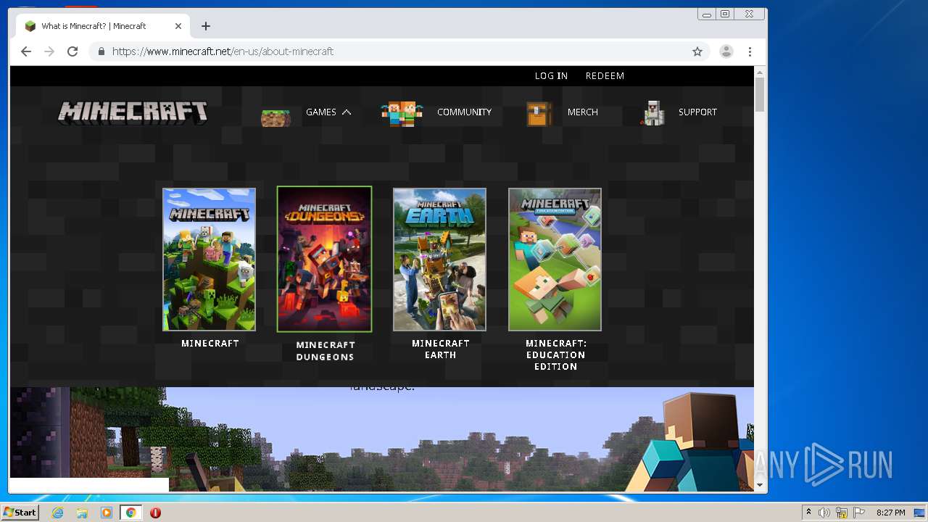Click the vertical scrollbar thumb
This screenshot has width=928, height=522.
coord(760,95)
